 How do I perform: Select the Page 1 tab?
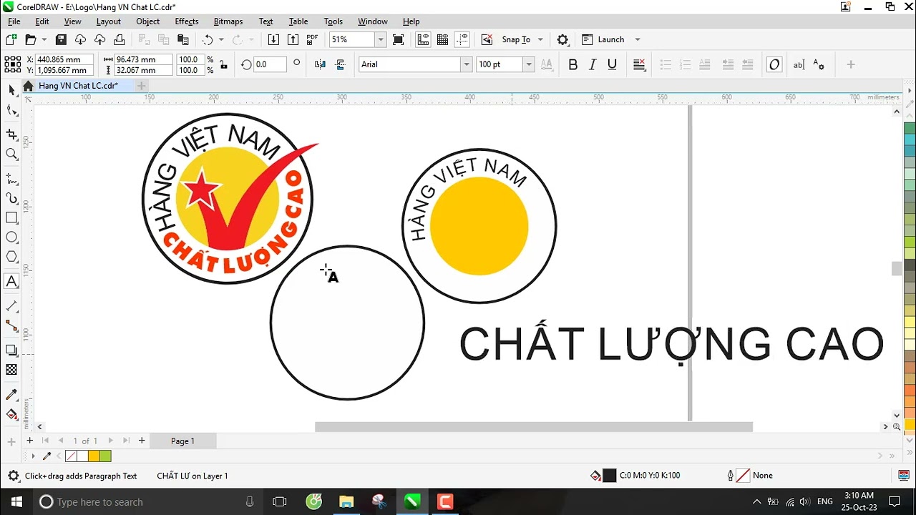[x=182, y=441]
